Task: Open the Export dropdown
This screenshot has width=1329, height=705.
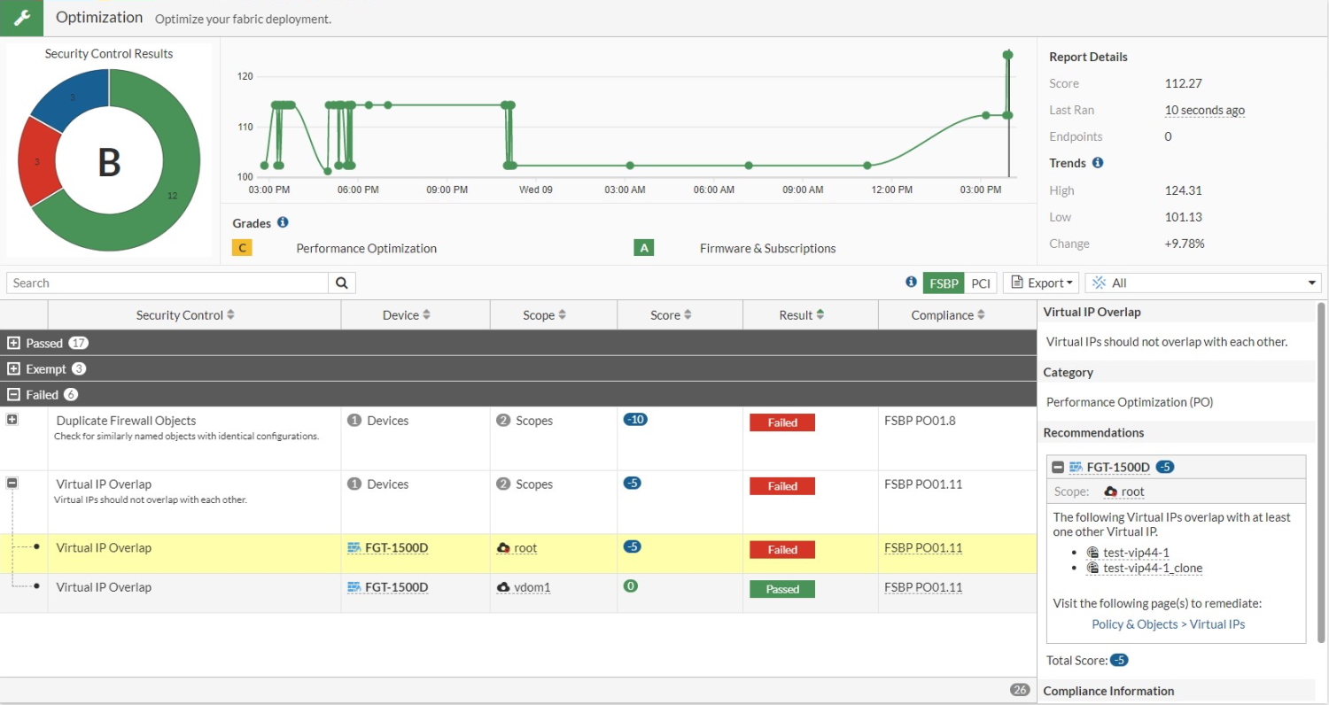Action: click(x=1040, y=283)
